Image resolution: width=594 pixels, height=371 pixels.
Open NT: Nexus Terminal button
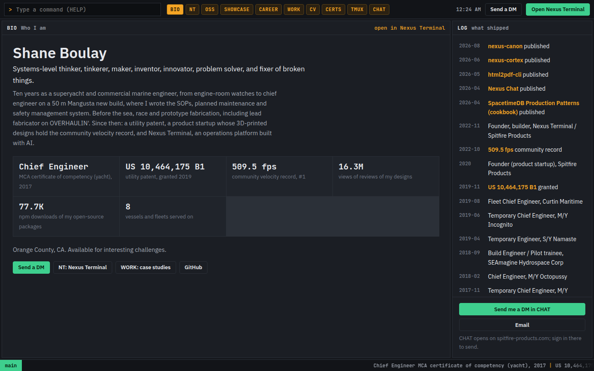(x=82, y=268)
